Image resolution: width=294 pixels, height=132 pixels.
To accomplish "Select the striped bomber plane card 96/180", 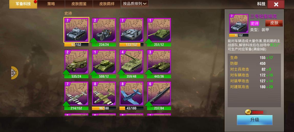I will click(104, 93).
